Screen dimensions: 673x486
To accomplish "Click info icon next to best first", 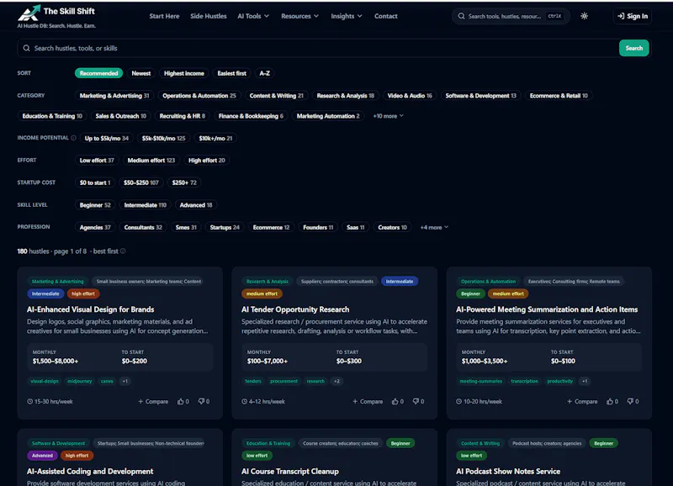I will coord(123,251).
